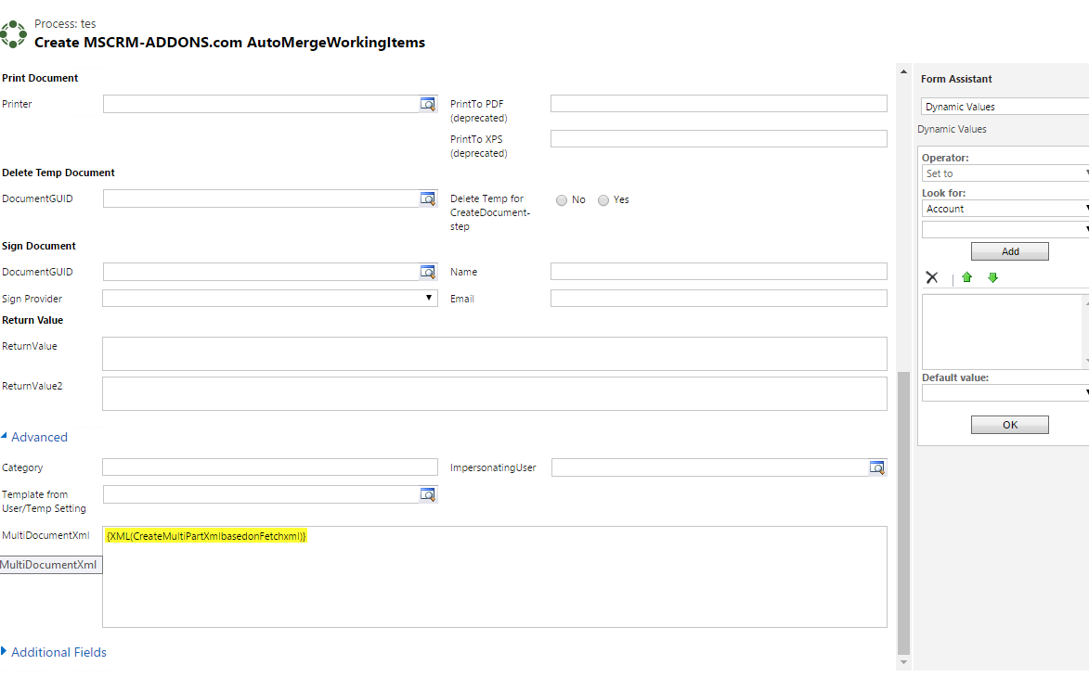The width and height of the screenshot is (1089, 678).
Task: Move value up with green arrow
Action: pos(966,277)
